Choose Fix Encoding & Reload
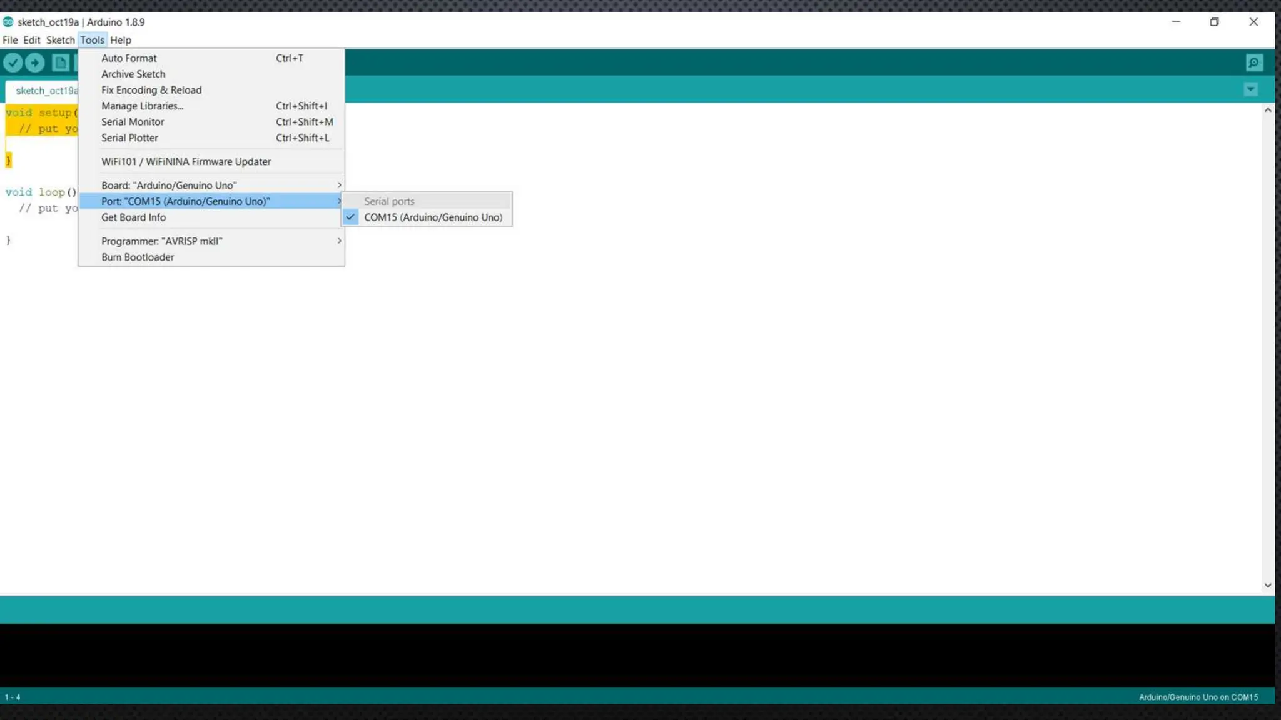 pyautogui.click(x=211, y=90)
